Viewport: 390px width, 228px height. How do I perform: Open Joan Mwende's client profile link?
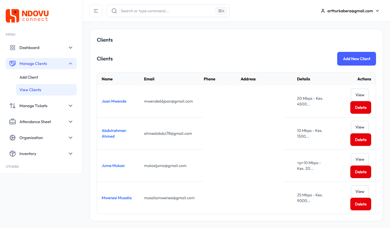click(114, 101)
